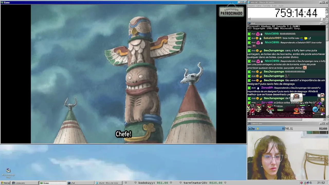Minimize the chat console window
Viewport: 329px width, 185px height.
tap(321, 23)
